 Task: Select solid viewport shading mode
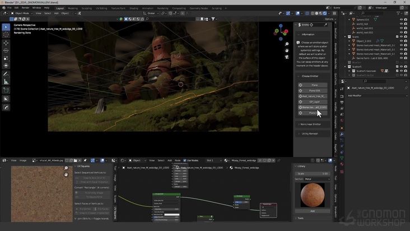pyautogui.click(x=316, y=13)
